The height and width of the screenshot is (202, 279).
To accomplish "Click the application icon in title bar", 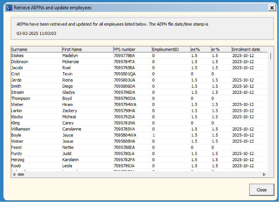I will point(9,7).
